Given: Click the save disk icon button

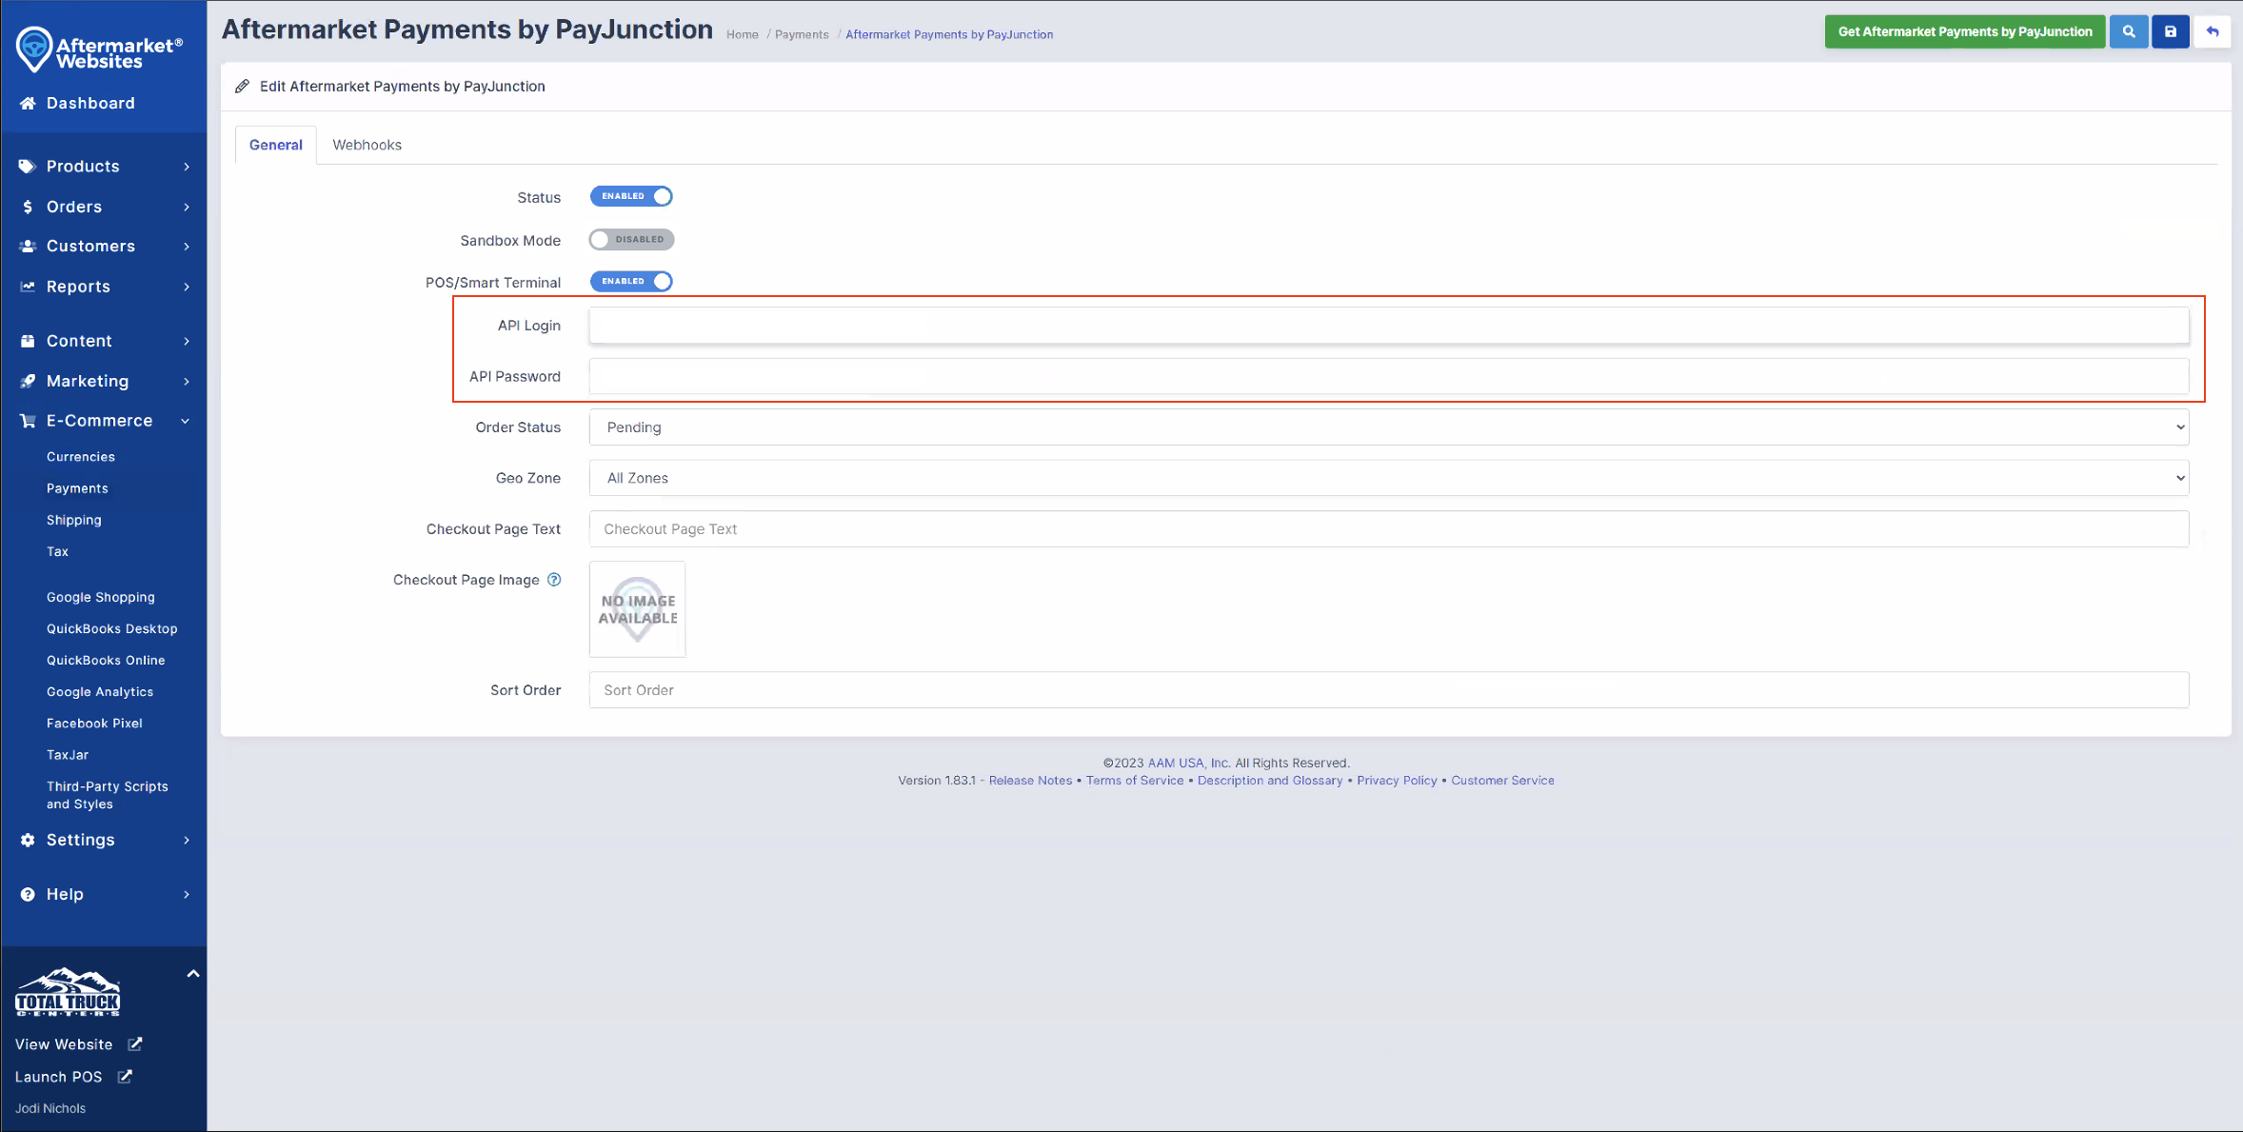Looking at the screenshot, I should click(x=2171, y=31).
